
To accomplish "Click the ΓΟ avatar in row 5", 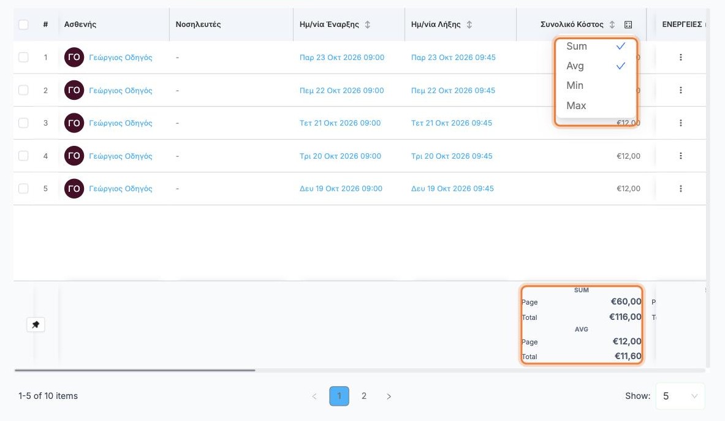I will coord(74,189).
